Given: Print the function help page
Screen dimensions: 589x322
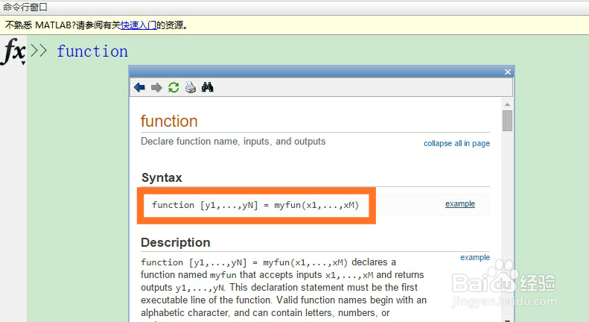Looking at the screenshot, I should pos(191,88).
